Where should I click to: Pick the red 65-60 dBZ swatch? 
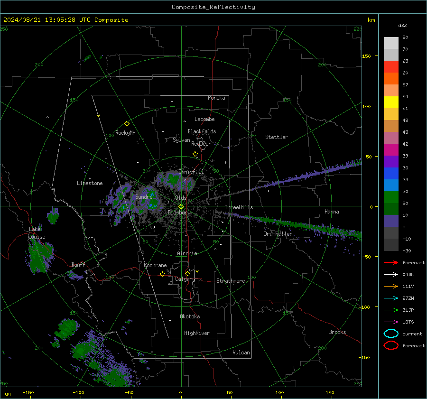(391, 67)
